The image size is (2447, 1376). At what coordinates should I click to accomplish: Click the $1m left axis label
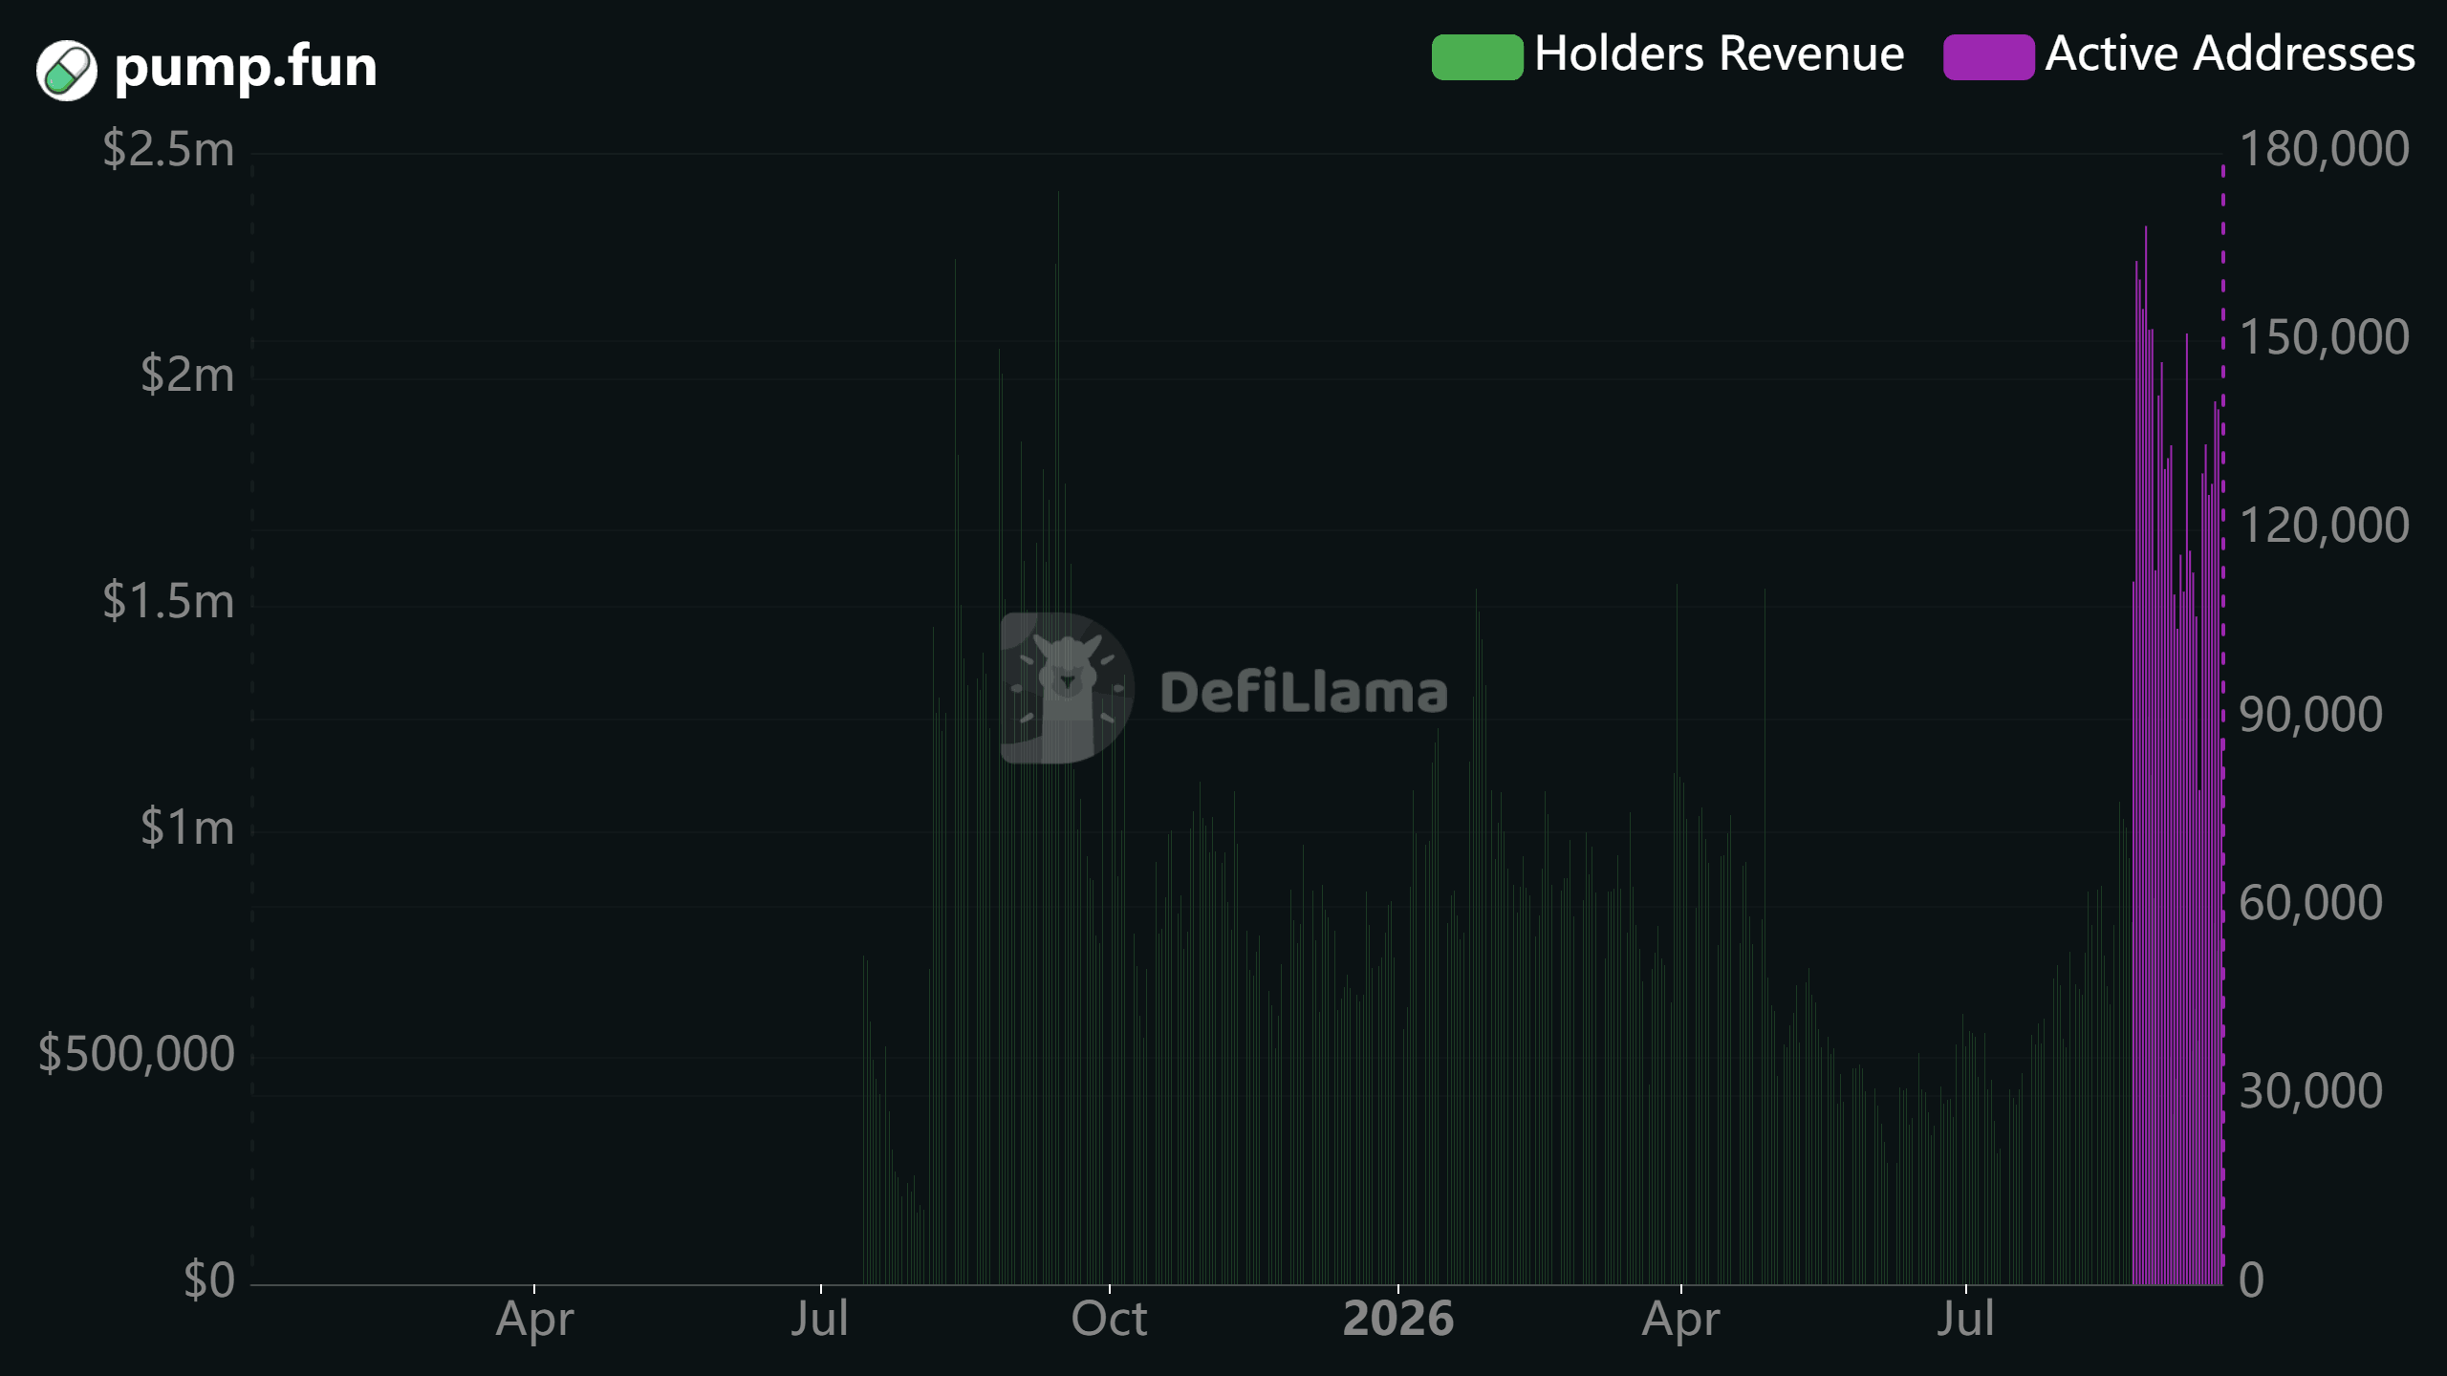coord(187,827)
